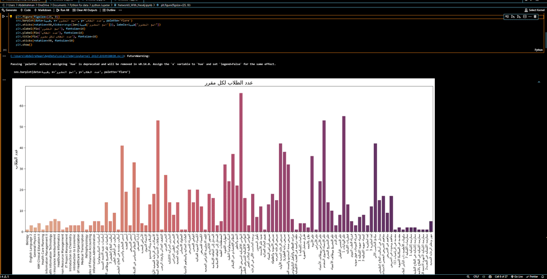This screenshot has width=547, height=279.
Task: Click Run by Line icon in cell toolbar
Action: coord(507,17)
